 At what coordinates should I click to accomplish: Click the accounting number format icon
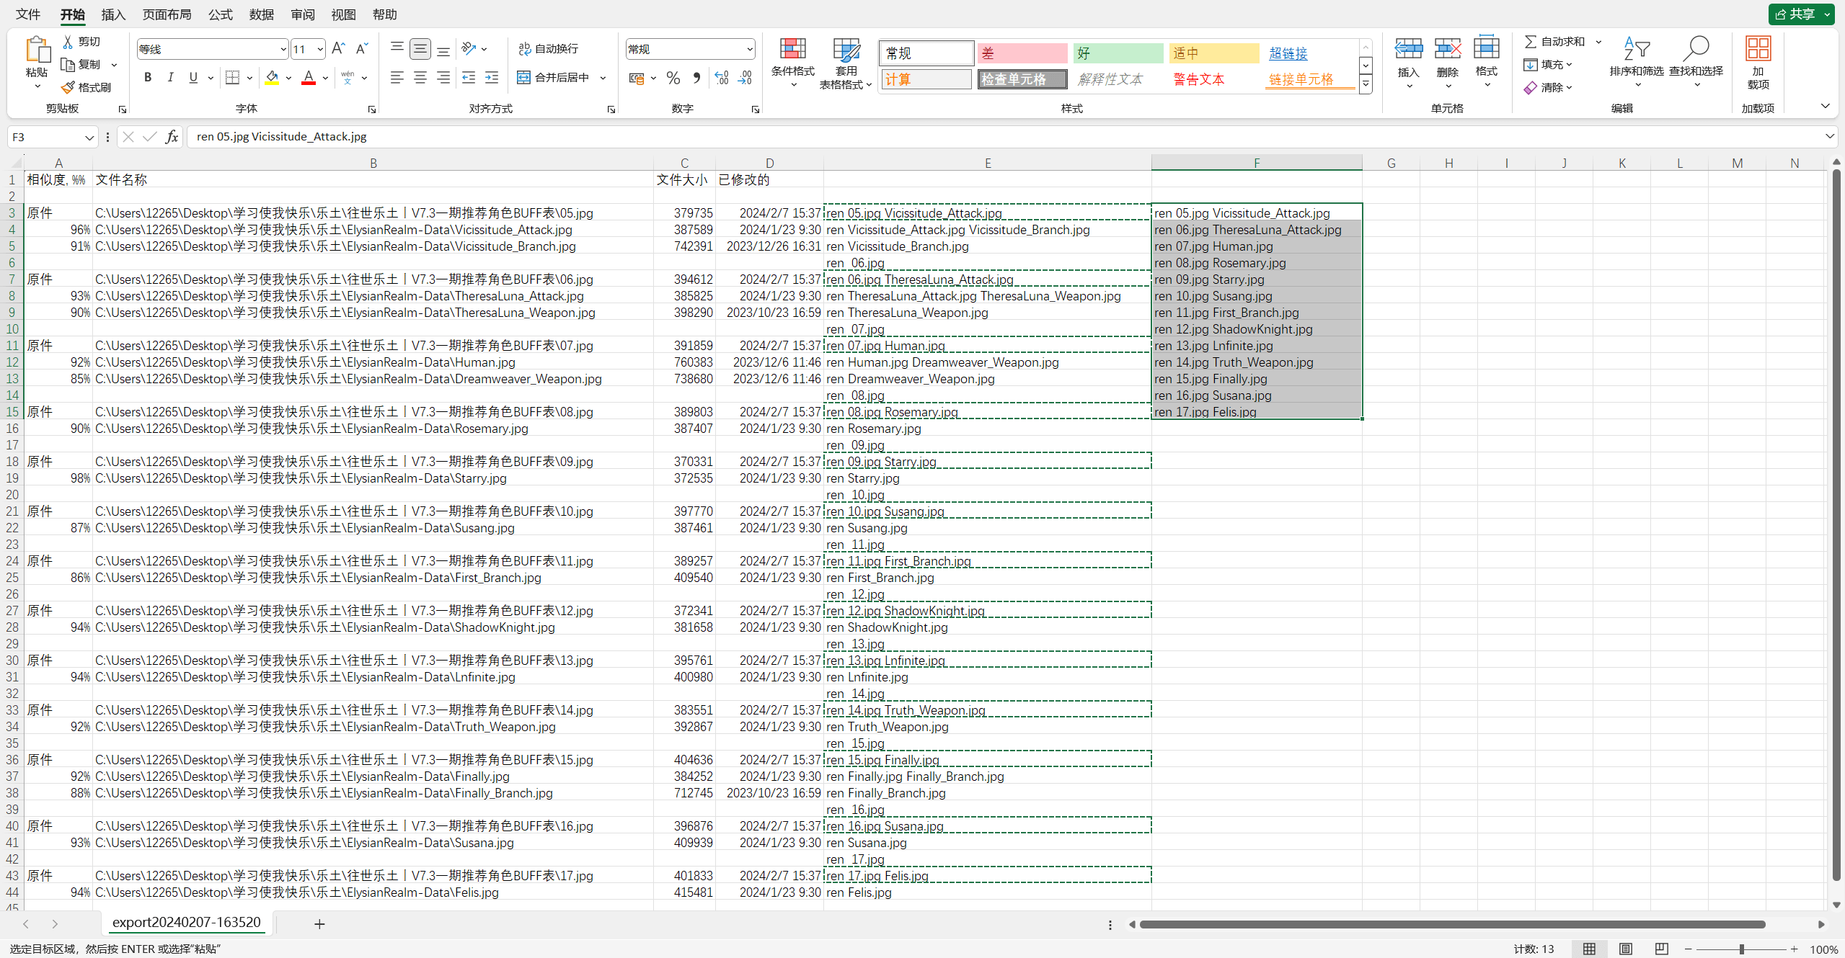point(636,78)
